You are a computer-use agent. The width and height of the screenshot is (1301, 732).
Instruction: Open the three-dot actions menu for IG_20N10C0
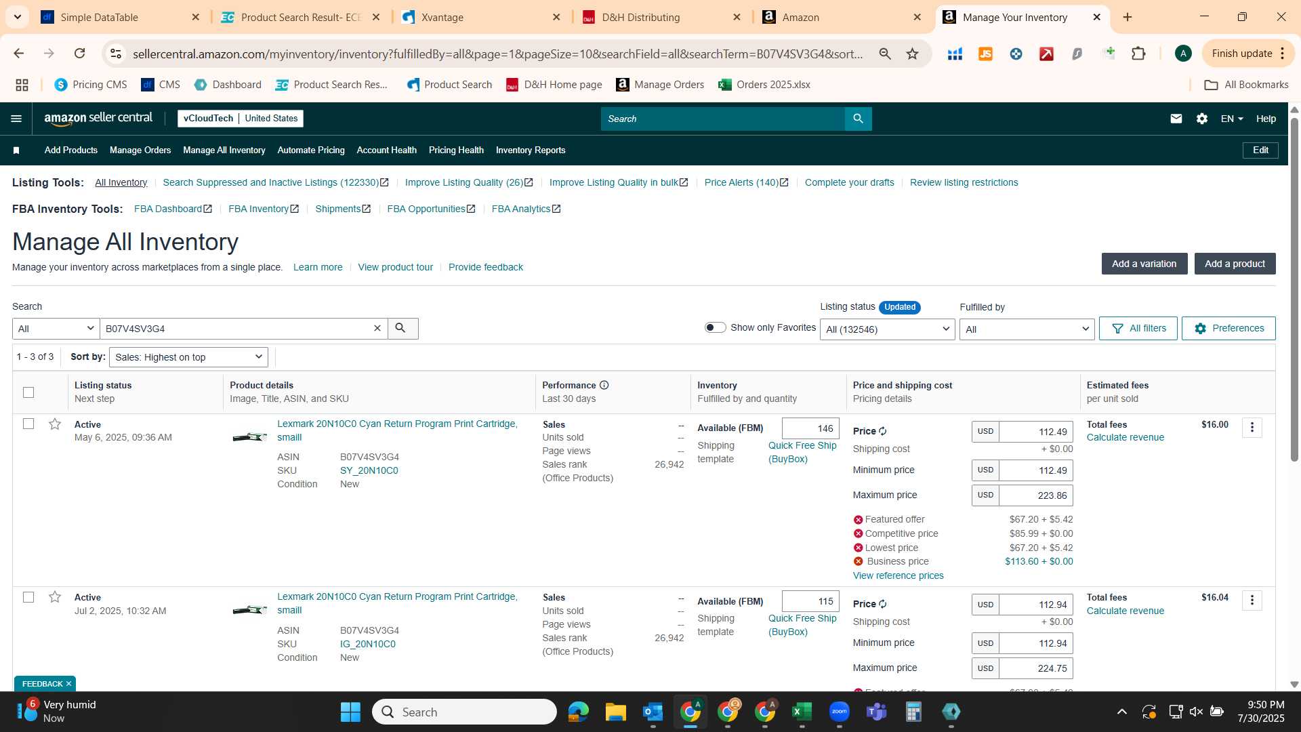click(1252, 600)
